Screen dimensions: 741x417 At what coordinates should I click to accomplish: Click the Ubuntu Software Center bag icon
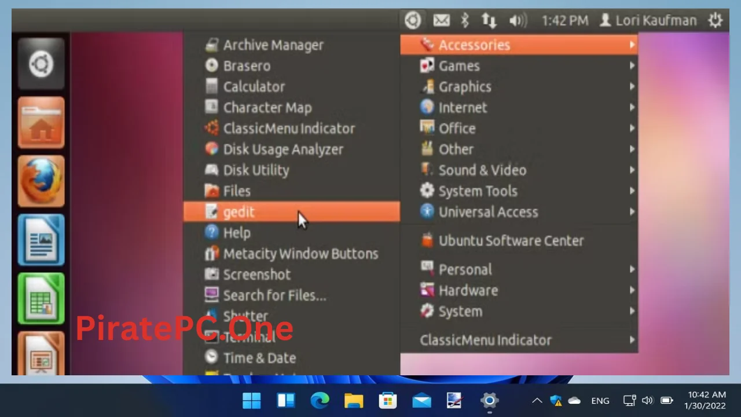(x=427, y=240)
